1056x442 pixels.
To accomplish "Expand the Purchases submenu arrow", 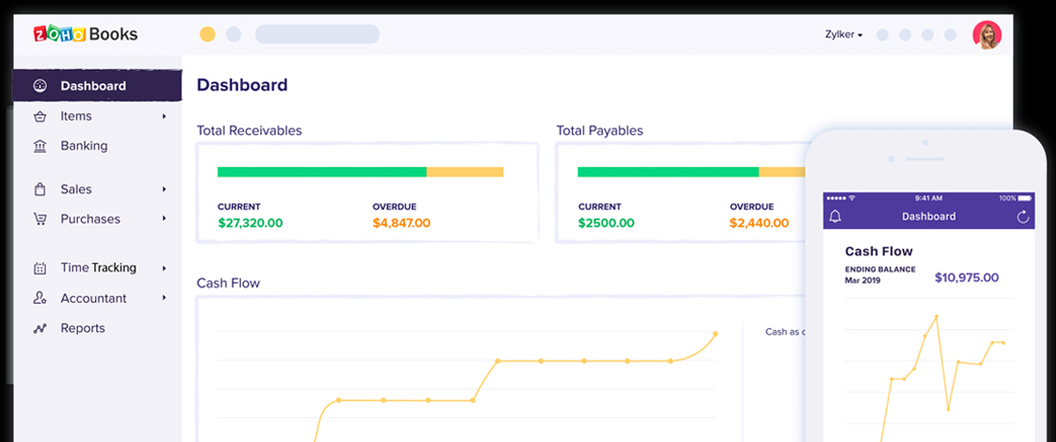I will click(163, 220).
